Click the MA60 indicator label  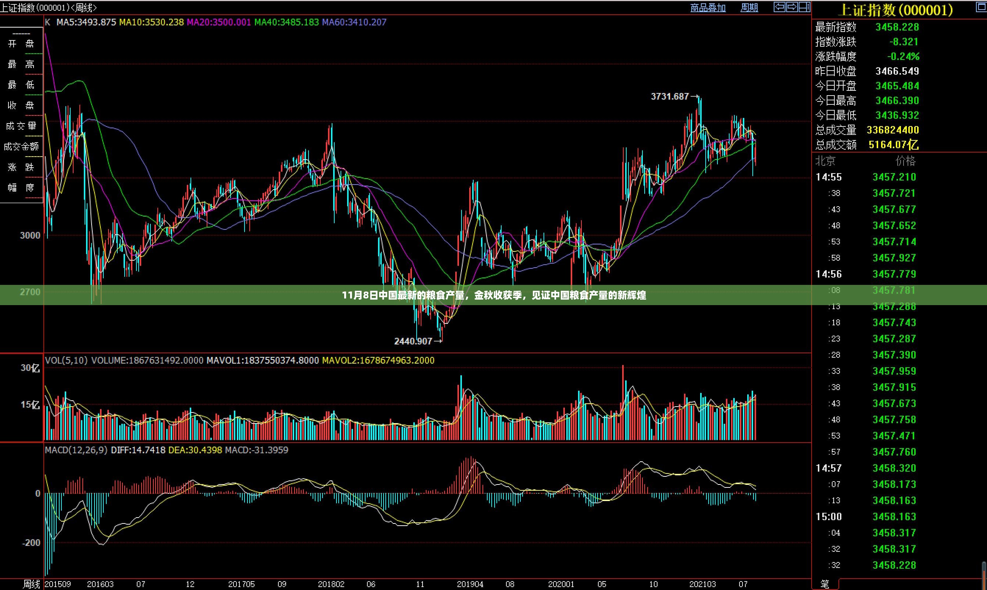(x=354, y=22)
